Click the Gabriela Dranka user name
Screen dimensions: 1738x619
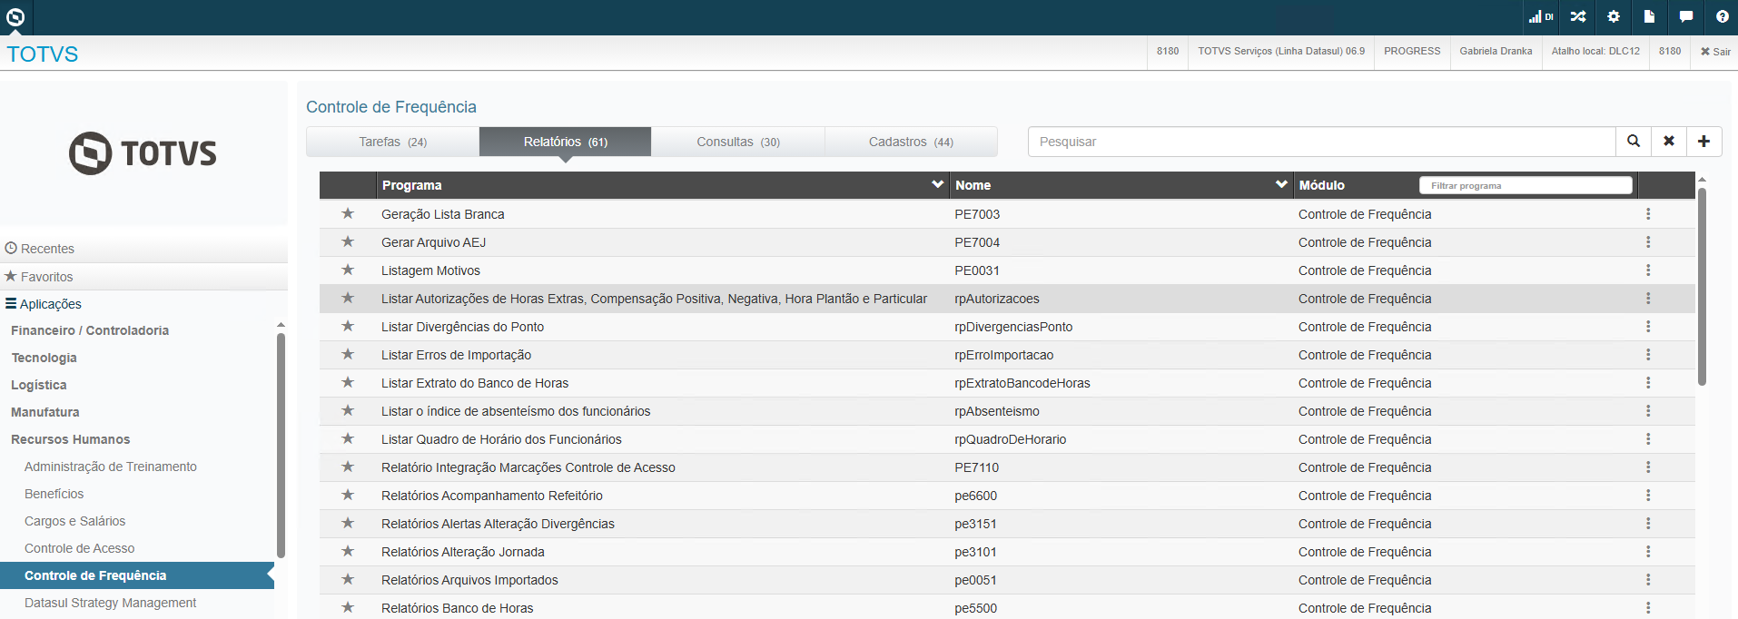pos(1496,52)
